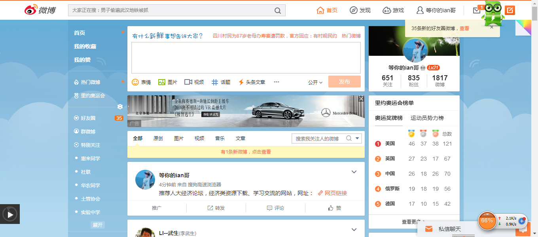Click comment 评论 icon on first post
The width and height of the screenshot is (538, 237).
pyautogui.click(x=269, y=208)
